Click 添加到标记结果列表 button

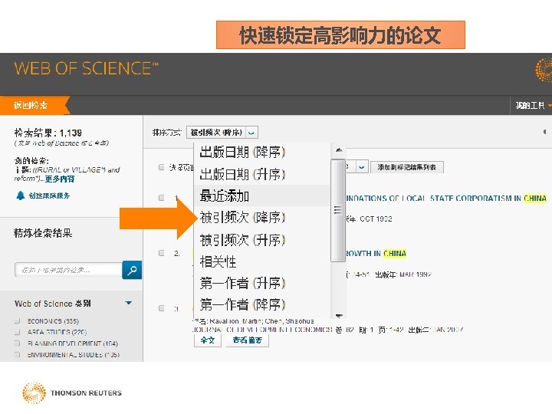click(x=407, y=167)
